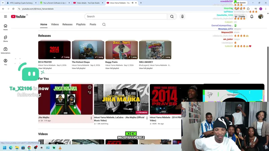Screen dimensions: 269x151
Task: Select the channel Videos tab
Action: click(55, 25)
